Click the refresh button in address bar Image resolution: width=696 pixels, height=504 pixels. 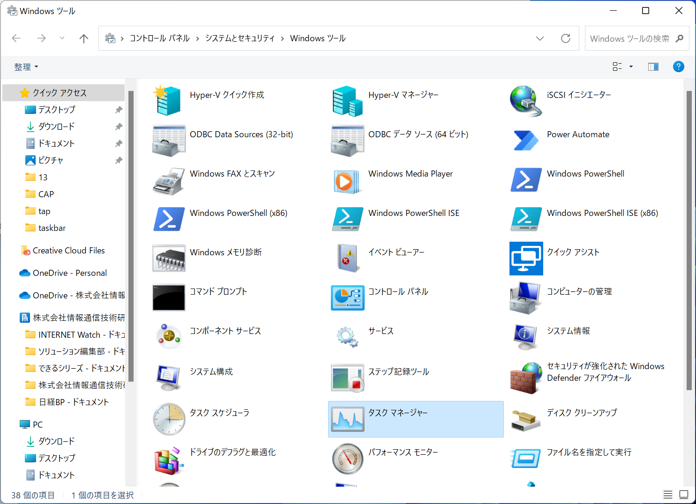(x=566, y=38)
